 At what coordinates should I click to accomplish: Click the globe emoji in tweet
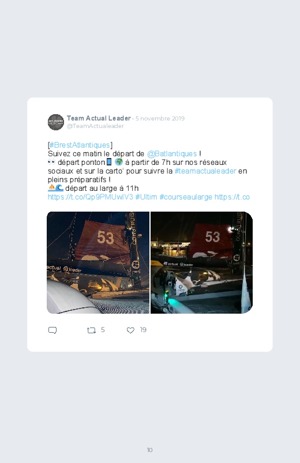pyautogui.click(x=118, y=162)
